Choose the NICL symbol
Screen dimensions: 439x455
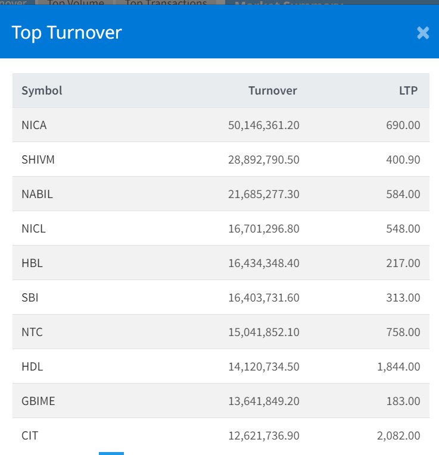pyautogui.click(x=33, y=229)
